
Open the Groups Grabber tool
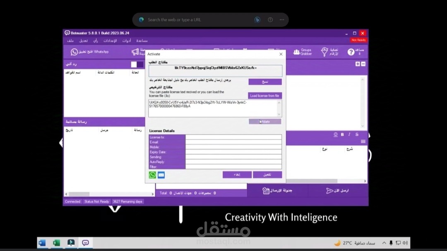tap(303, 52)
